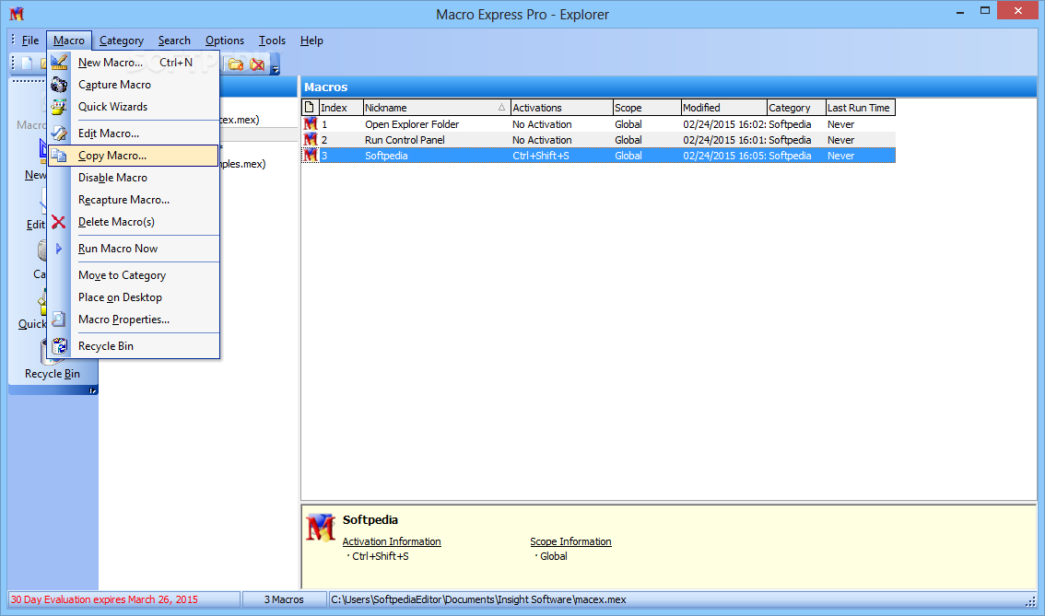
Task: Open the Tools menu
Action: [x=272, y=41]
